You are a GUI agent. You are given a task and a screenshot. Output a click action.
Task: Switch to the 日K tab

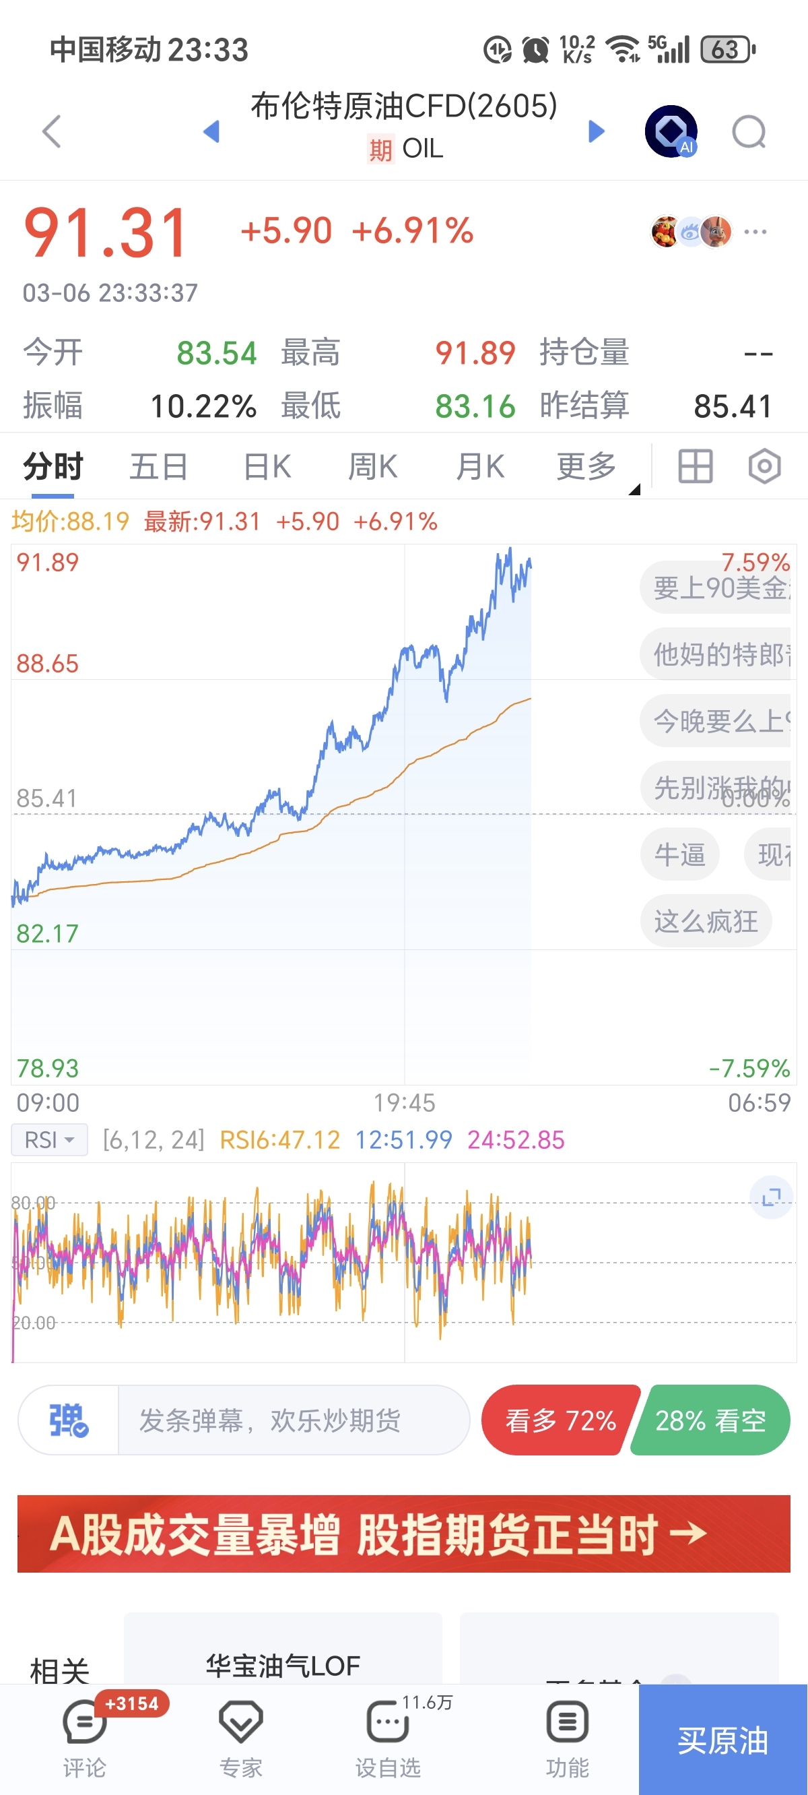[267, 466]
